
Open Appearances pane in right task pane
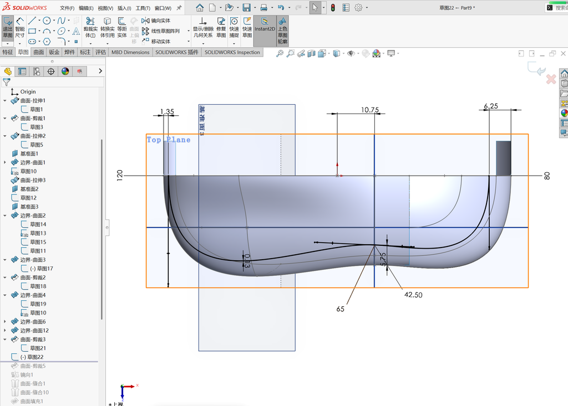pos(564,113)
